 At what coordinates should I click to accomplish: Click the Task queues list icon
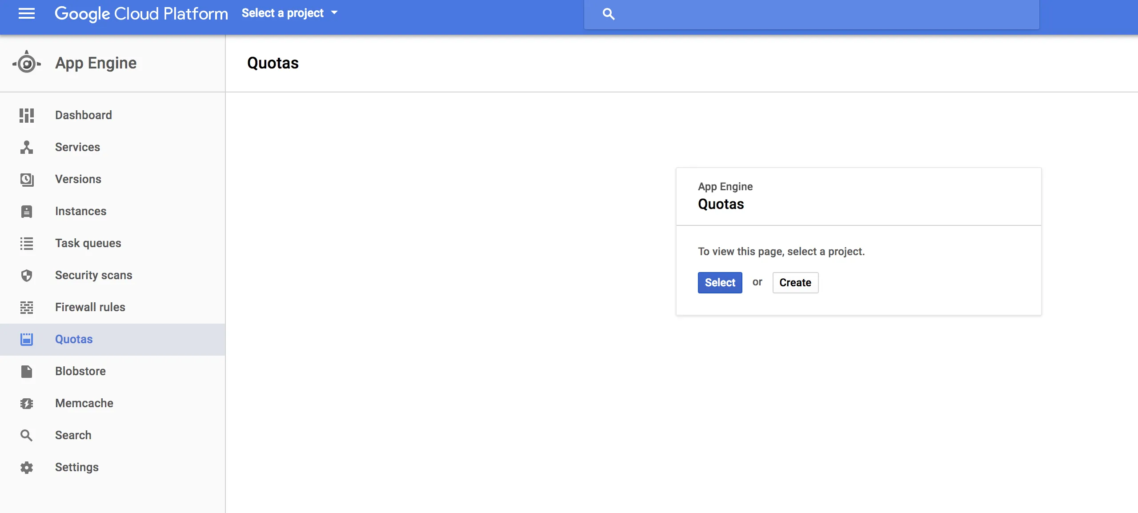coord(27,243)
